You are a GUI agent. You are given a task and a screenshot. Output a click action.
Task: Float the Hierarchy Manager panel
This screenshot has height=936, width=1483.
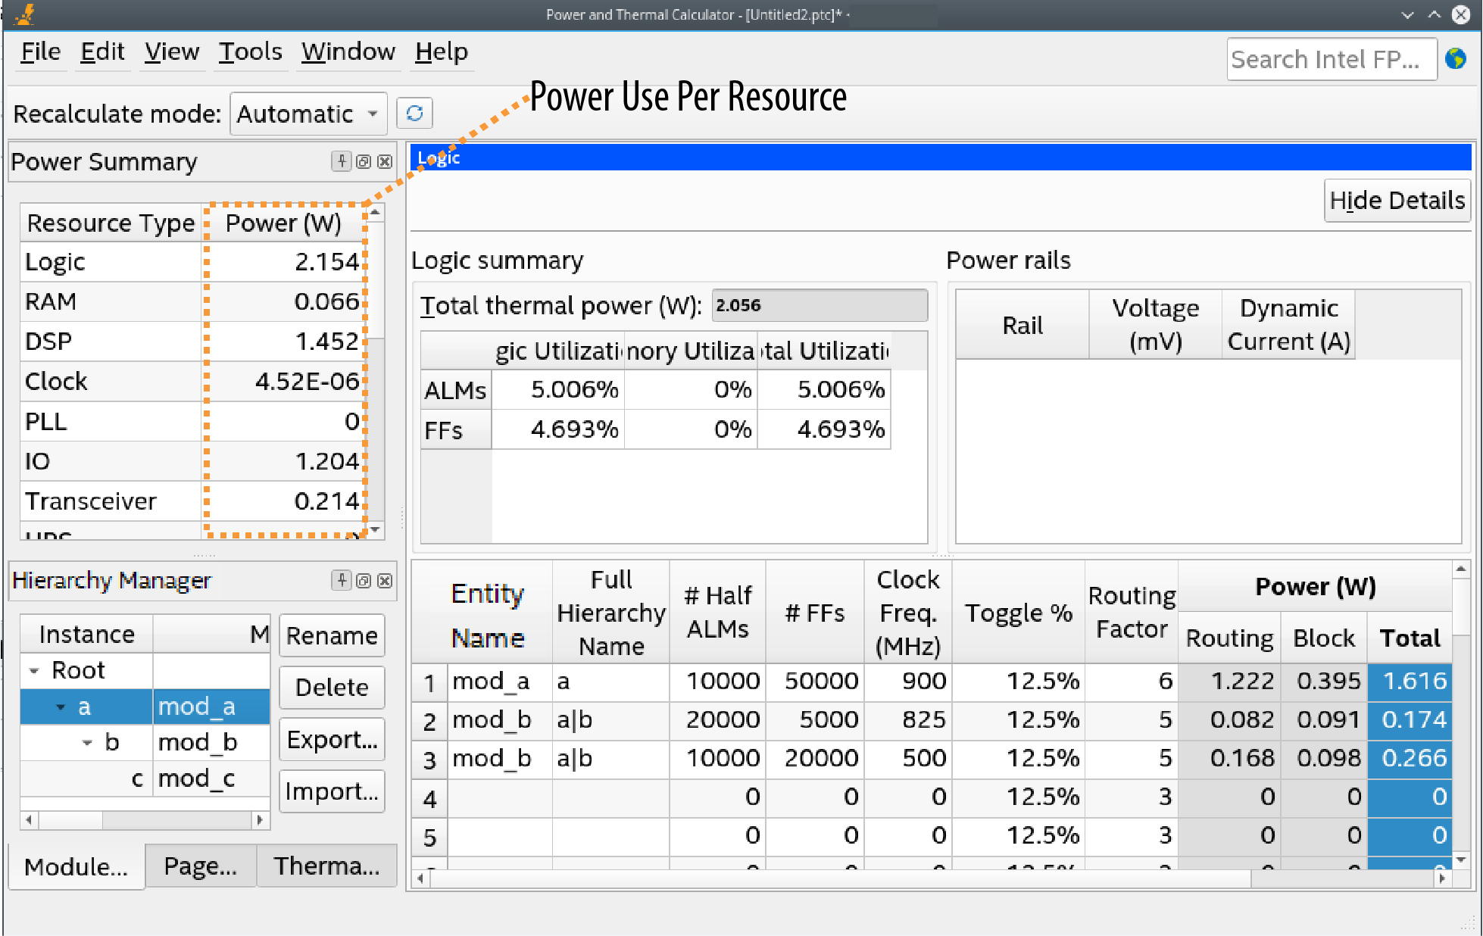[x=364, y=580]
